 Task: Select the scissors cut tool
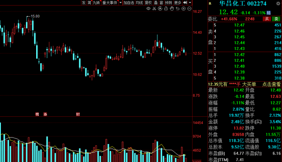(x=154, y=8)
